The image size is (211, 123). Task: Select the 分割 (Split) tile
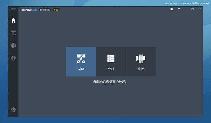(x=111, y=62)
